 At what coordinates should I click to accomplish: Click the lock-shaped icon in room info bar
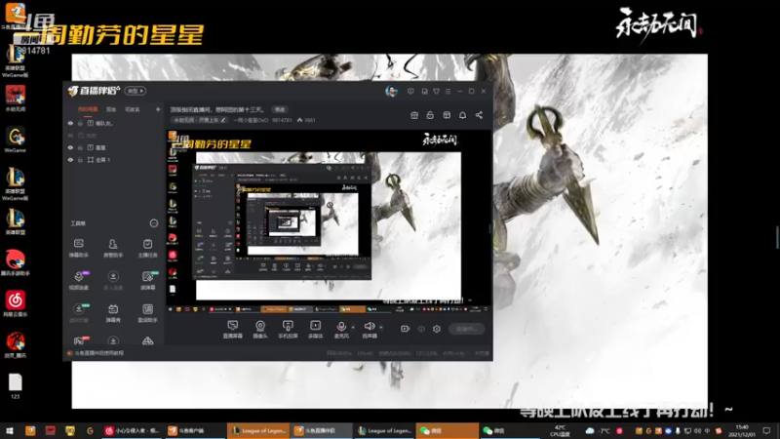point(430,115)
